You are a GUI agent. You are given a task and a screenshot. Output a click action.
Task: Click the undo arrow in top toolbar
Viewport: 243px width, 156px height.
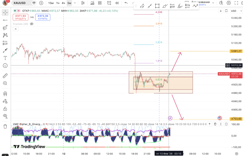click(x=126, y=3)
